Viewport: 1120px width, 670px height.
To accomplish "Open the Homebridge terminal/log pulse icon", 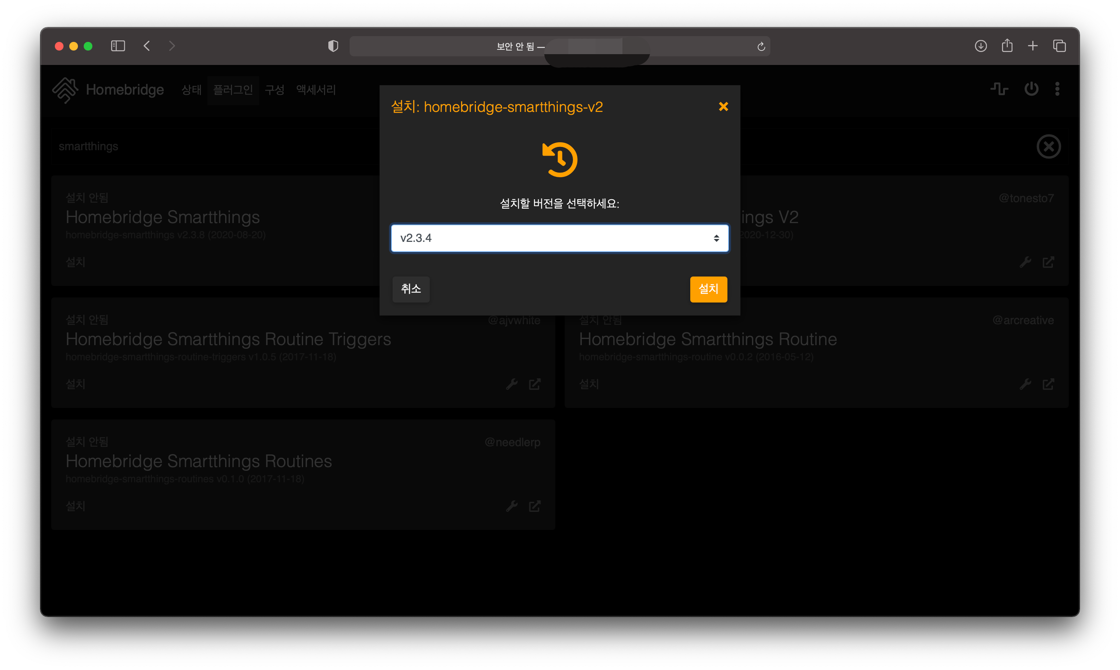I will tap(999, 89).
